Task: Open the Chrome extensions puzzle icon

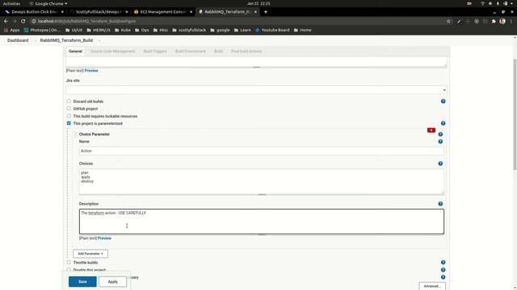Action: 494,21
